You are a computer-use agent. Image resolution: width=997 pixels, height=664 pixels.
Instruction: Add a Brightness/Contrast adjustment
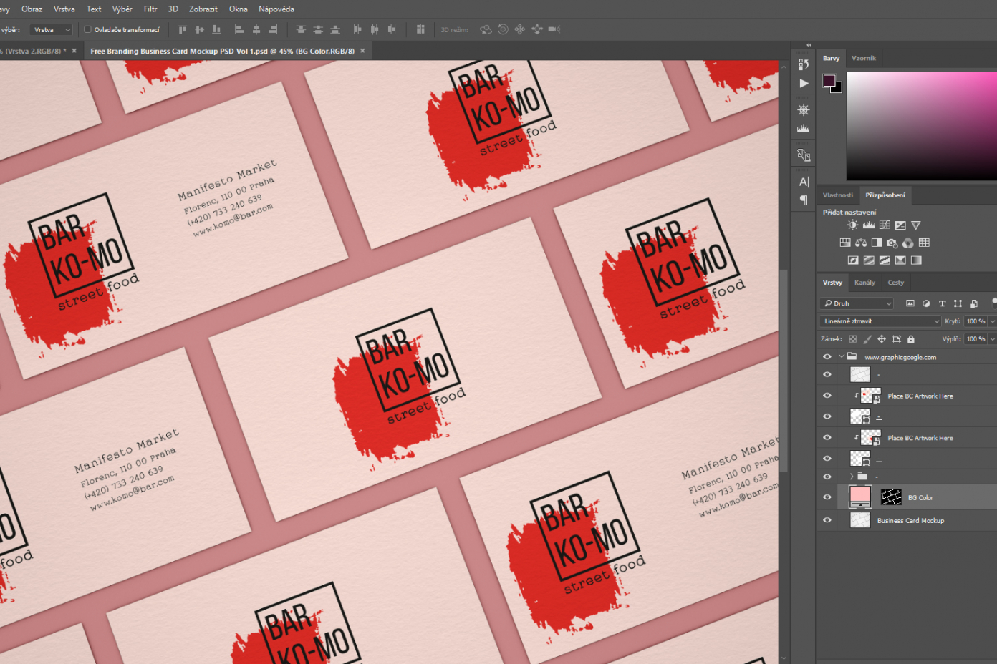pos(852,225)
